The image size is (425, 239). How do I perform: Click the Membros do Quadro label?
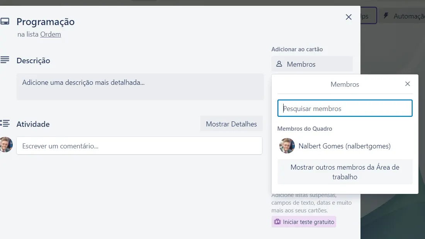pos(305,129)
